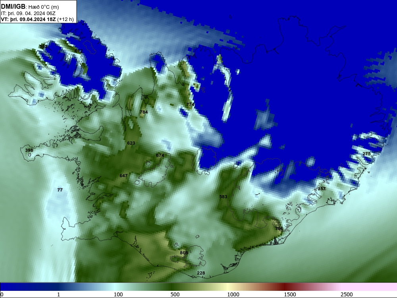
Task: Click the map value "357"
Action: [x=322, y=189]
